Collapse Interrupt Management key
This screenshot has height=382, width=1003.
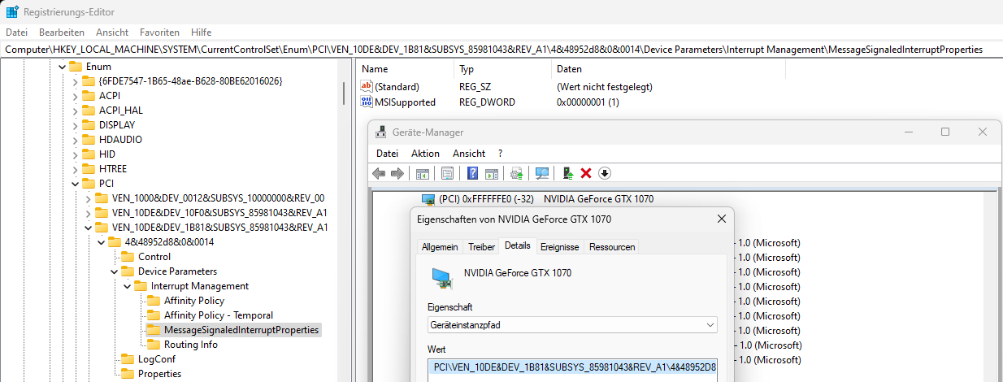126,285
